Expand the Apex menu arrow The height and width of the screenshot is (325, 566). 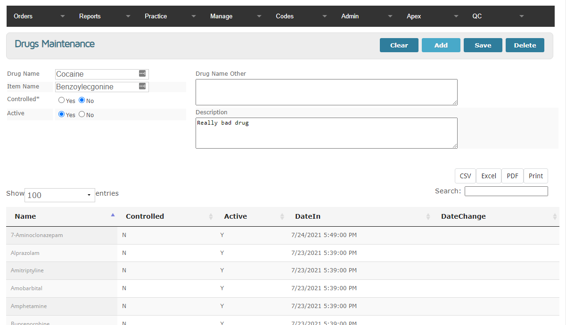[456, 16]
